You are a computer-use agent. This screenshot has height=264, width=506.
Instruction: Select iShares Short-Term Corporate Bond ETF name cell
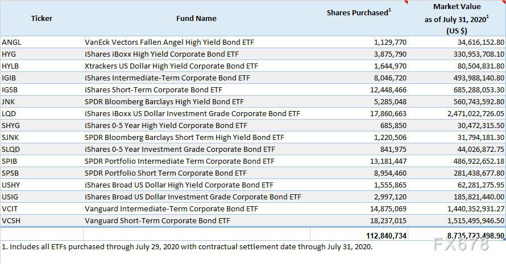197,90
